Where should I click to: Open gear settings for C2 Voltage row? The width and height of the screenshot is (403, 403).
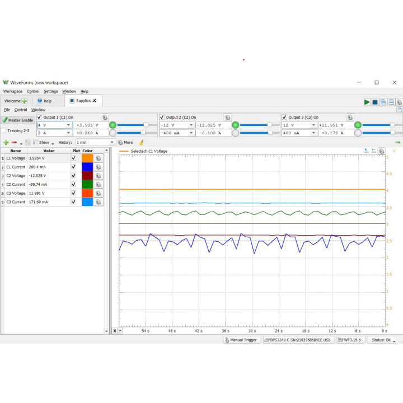[98, 176]
